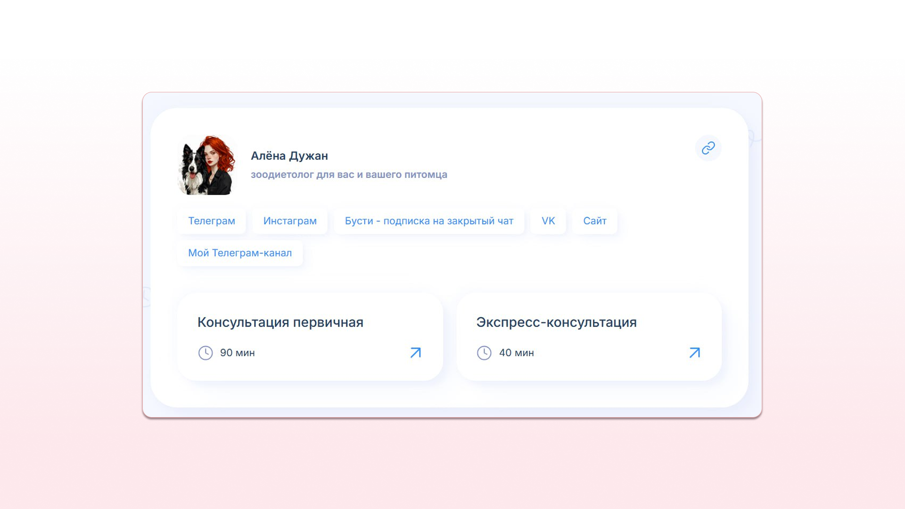905x509 pixels.
Task: Open Бусти - подписка на закрытый чат link
Action: point(429,221)
